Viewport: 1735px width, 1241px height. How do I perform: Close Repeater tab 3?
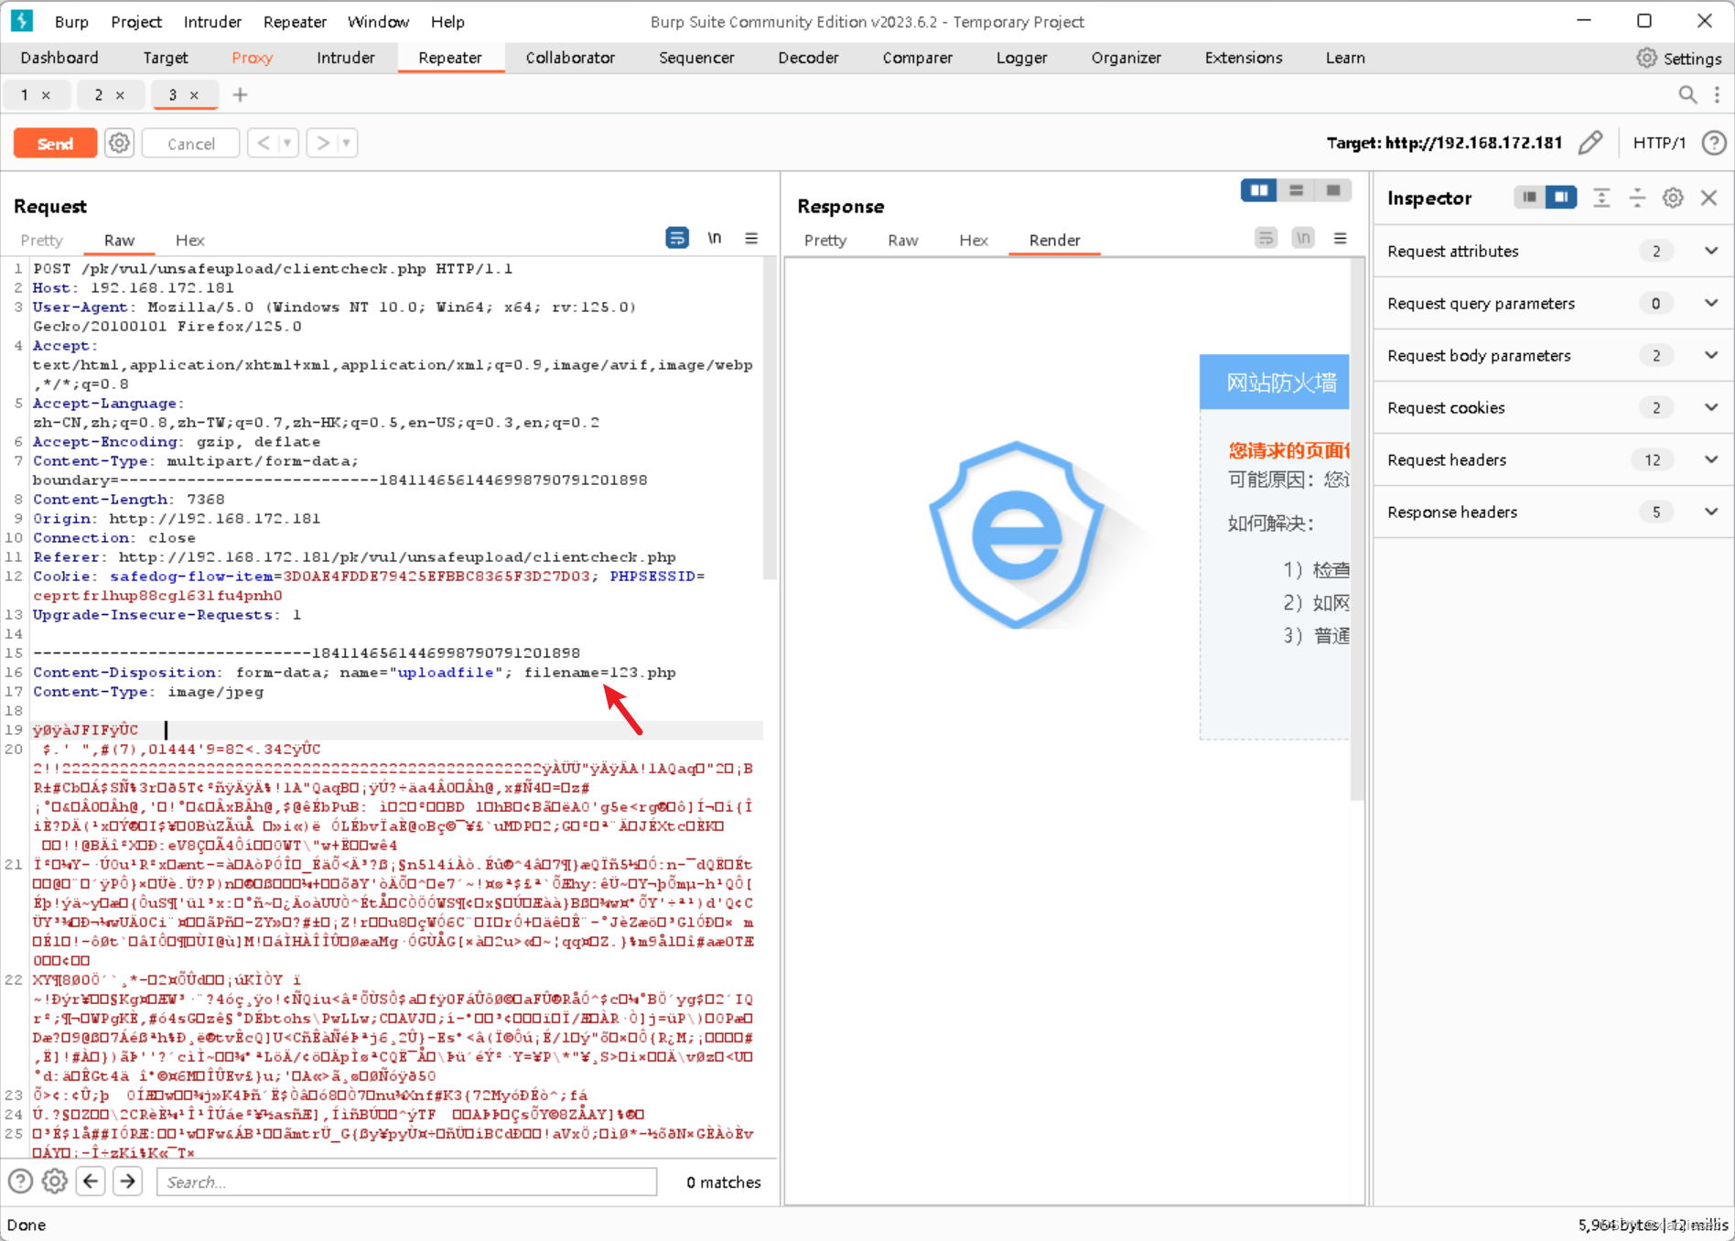pos(194,95)
